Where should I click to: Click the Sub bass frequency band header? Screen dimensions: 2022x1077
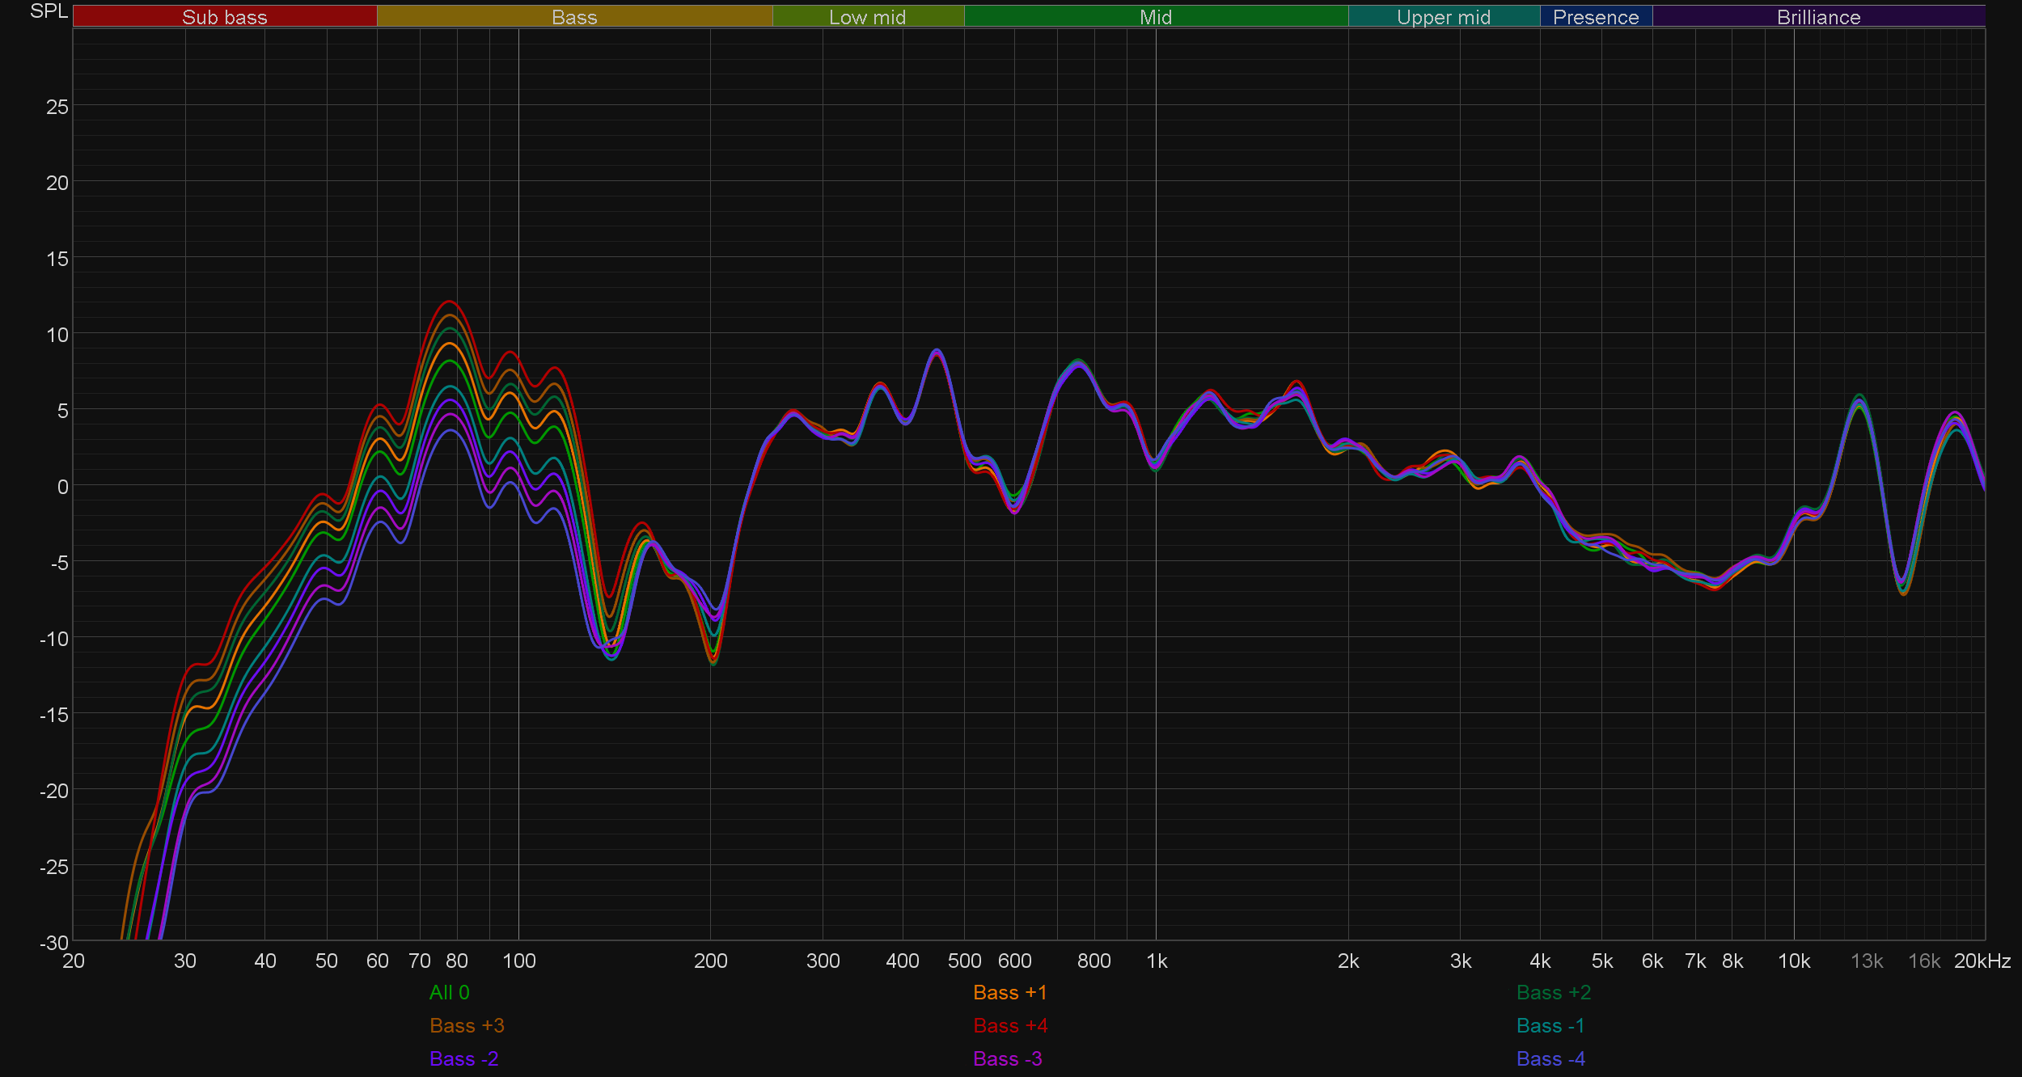pyautogui.click(x=225, y=17)
